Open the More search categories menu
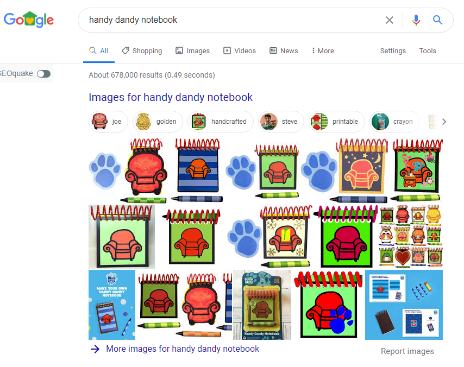The image size is (464, 367). [323, 51]
